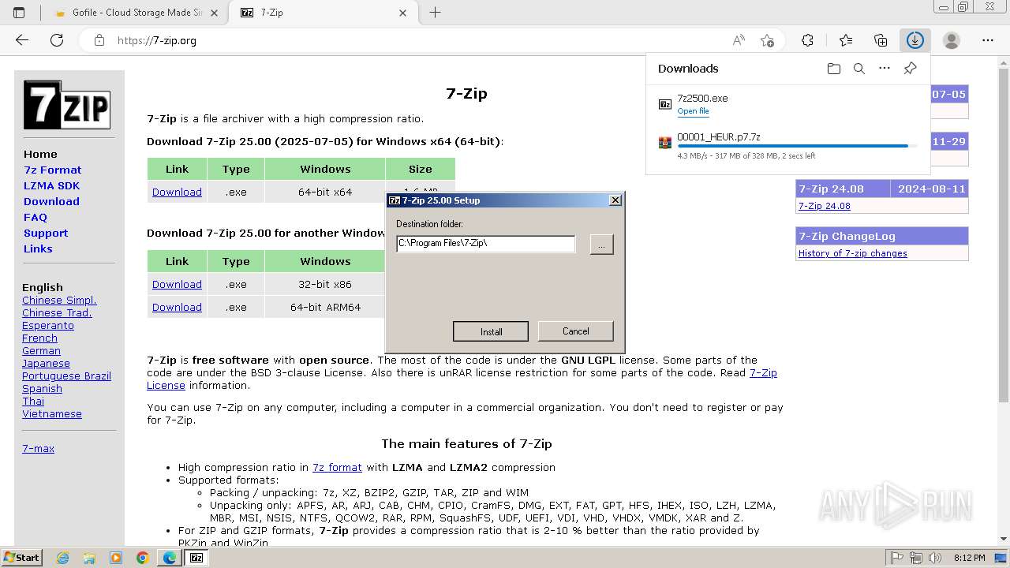The height and width of the screenshot is (568, 1010).
Task: Open downloads folder icon in Downloads panel
Action: point(834,69)
